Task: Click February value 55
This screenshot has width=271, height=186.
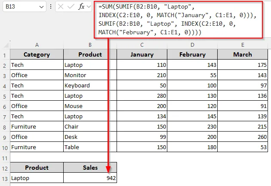Action: (x=192, y=75)
